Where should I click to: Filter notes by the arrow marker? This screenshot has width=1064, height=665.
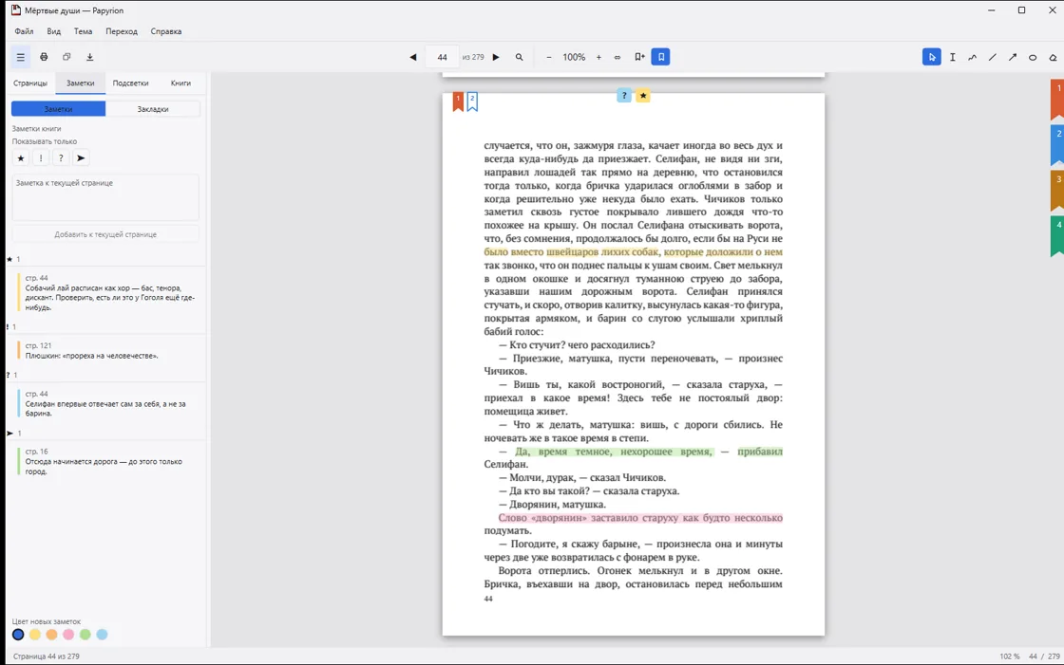click(81, 157)
